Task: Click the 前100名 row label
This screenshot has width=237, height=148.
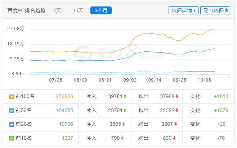Action: pos(25,96)
